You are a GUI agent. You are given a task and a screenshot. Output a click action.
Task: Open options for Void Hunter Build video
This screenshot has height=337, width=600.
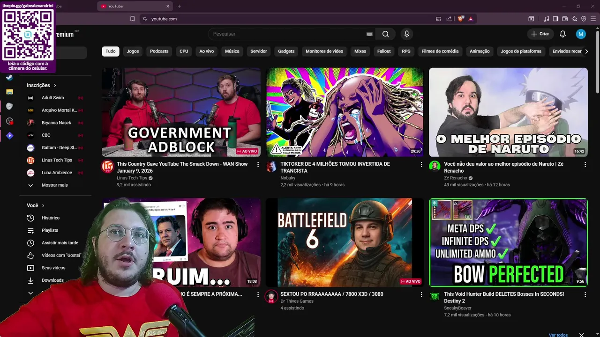(585, 294)
